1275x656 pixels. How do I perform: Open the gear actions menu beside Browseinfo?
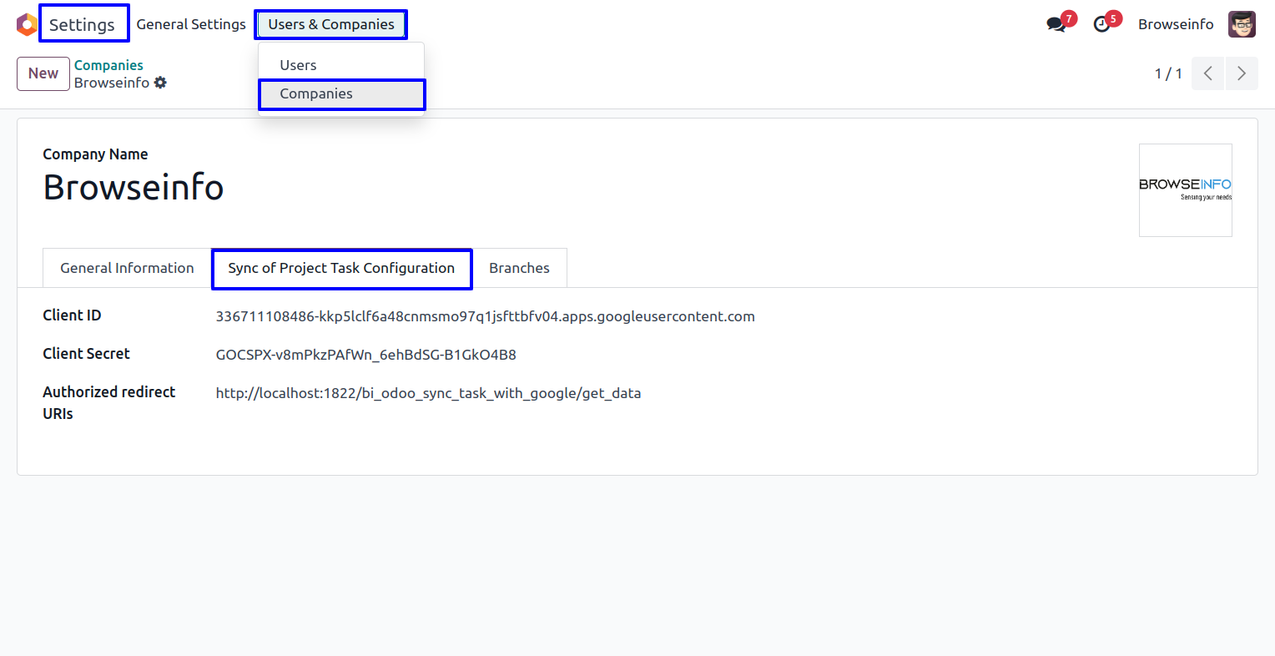pyautogui.click(x=160, y=83)
